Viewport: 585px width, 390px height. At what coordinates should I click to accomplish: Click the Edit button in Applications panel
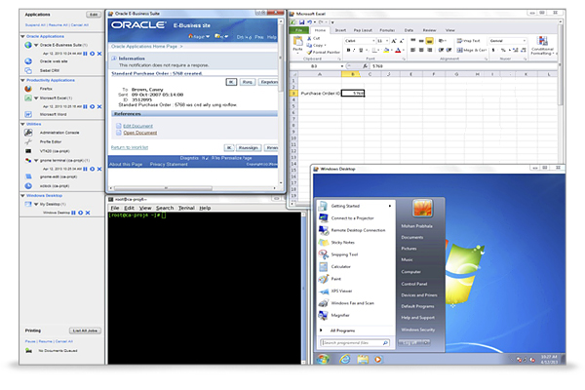94,15
